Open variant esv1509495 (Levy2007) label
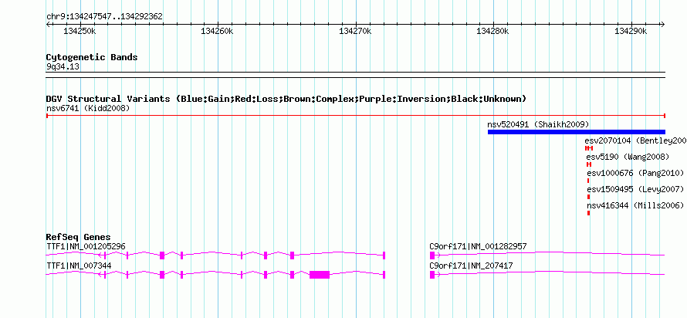The width and height of the screenshot is (687, 318). [635, 189]
